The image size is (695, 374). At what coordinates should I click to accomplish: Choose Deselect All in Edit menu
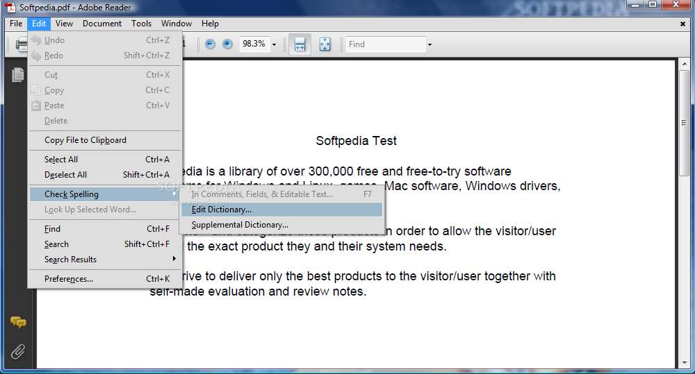tap(105, 175)
